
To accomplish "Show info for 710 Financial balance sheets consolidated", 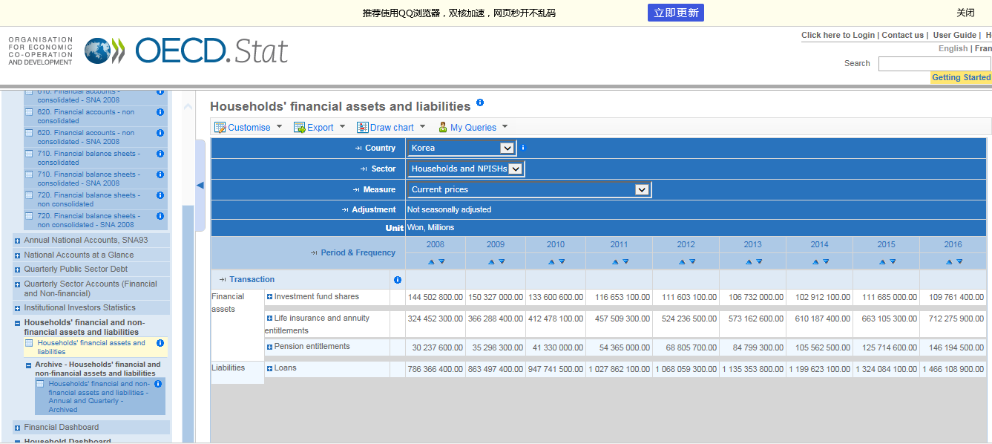I will pyautogui.click(x=160, y=154).
